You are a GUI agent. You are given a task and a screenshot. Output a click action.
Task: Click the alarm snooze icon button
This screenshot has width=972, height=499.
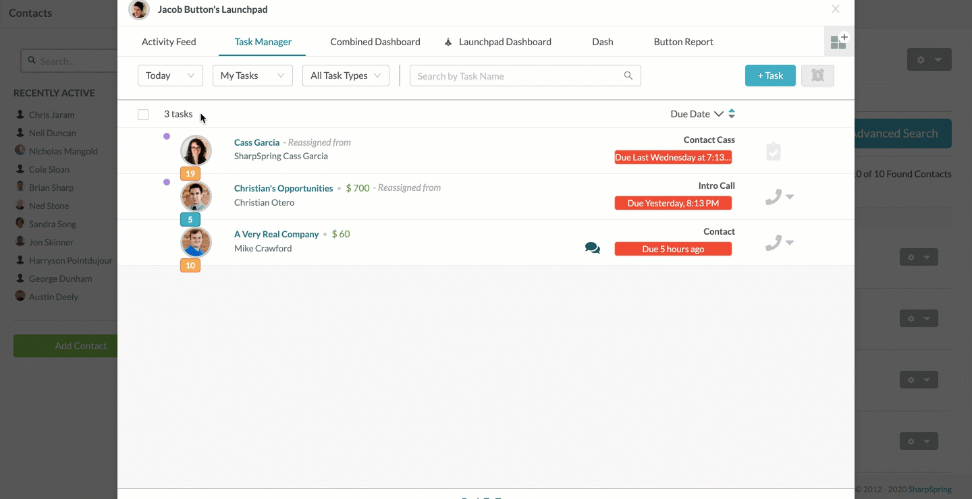[x=817, y=76]
